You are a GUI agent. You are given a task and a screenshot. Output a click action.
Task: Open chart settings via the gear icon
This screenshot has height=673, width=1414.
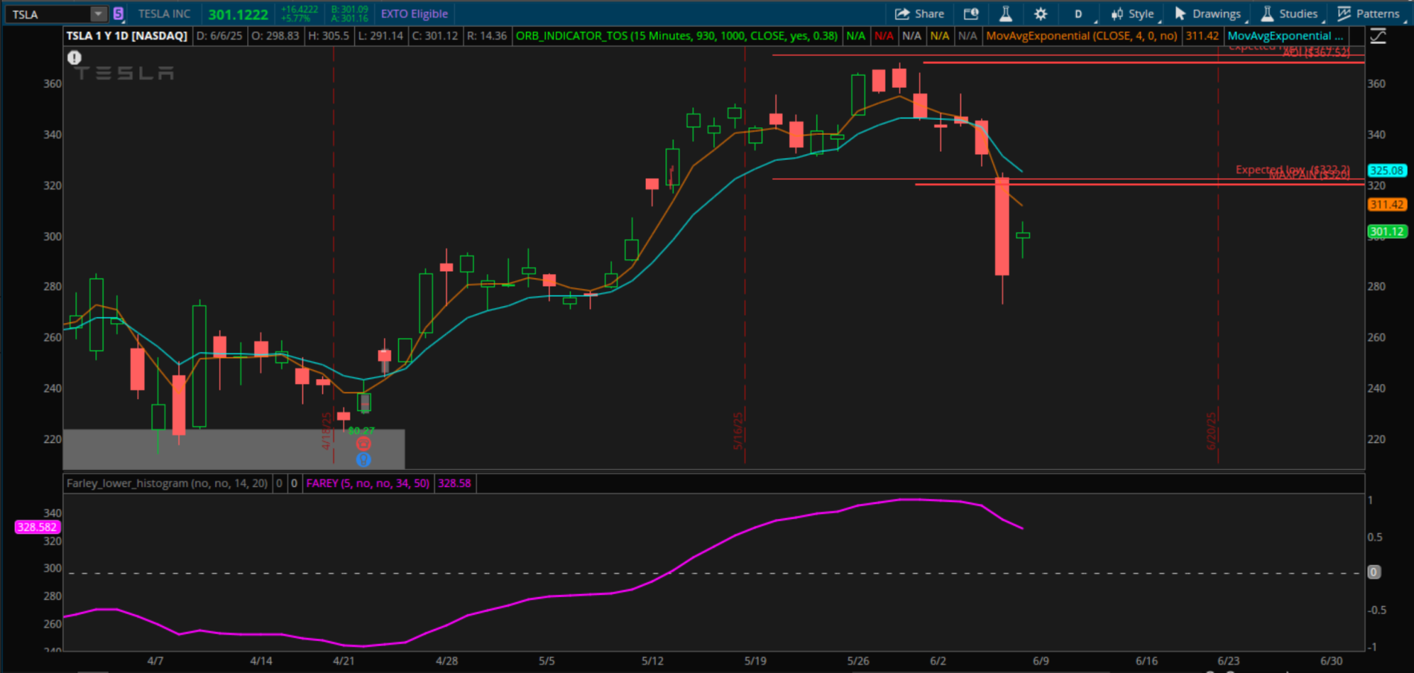(x=1040, y=13)
